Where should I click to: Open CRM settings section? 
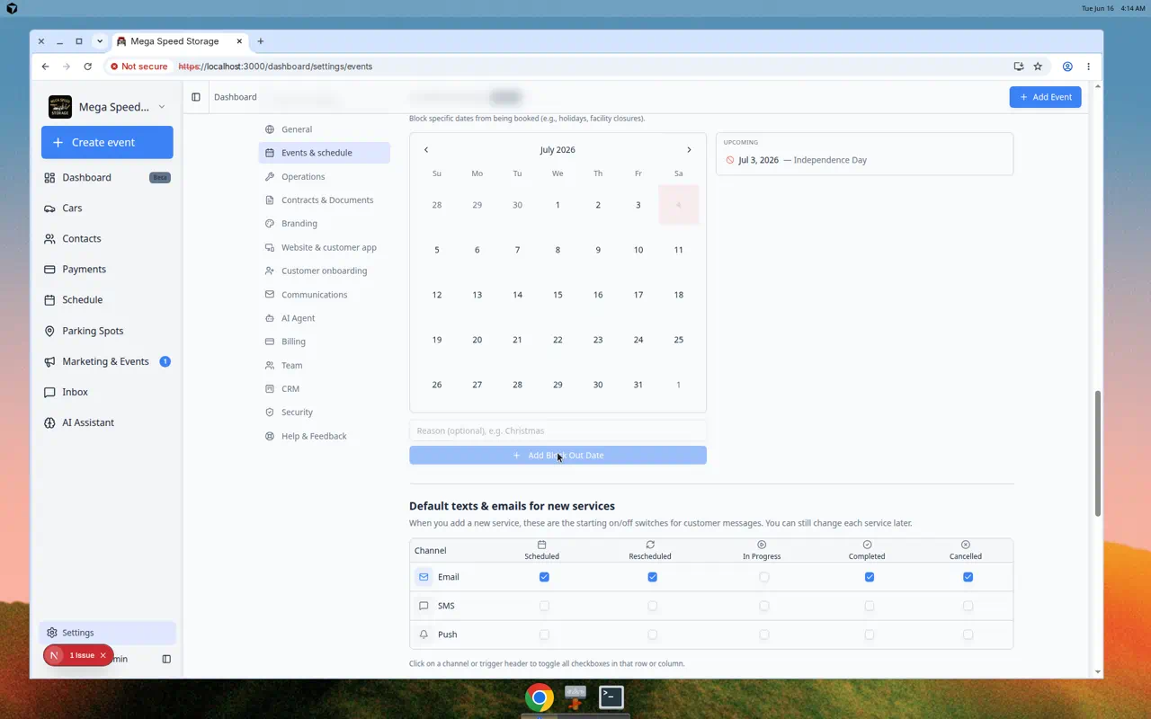pyautogui.click(x=325, y=389)
